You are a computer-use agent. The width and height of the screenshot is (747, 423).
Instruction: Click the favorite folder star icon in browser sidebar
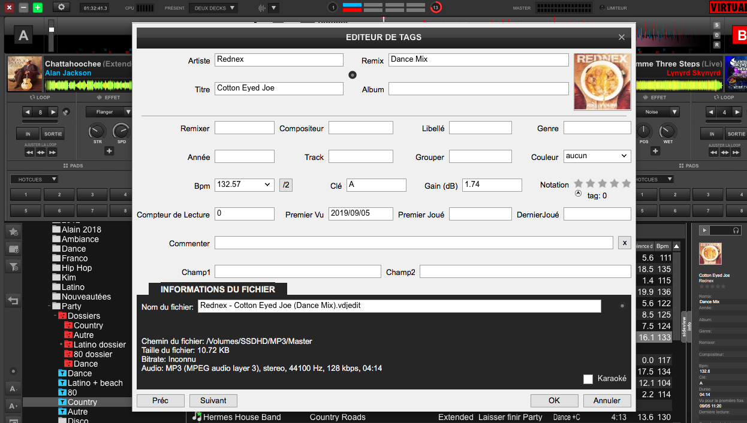click(x=13, y=231)
